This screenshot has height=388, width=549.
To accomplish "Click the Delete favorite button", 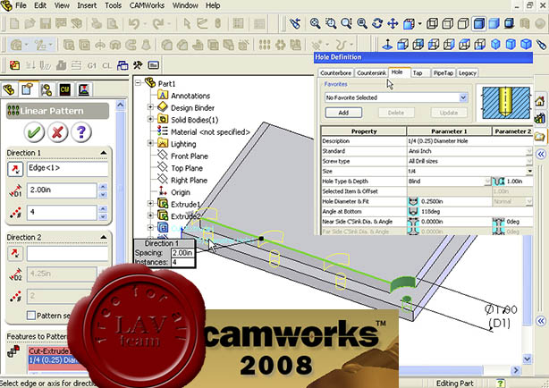I will pyautogui.click(x=396, y=113).
